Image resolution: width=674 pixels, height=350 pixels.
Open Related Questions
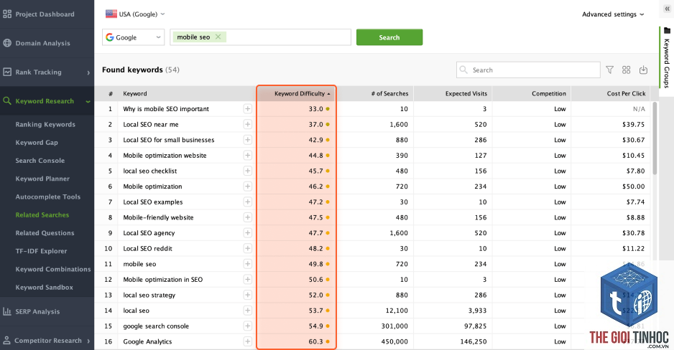coord(45,233)
